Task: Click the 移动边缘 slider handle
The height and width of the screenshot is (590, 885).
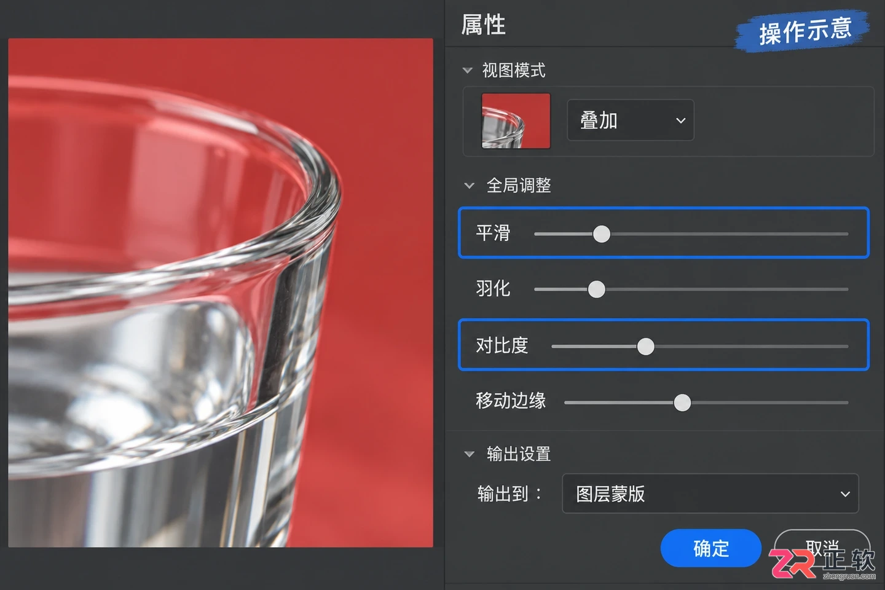Action: (682, 403)
